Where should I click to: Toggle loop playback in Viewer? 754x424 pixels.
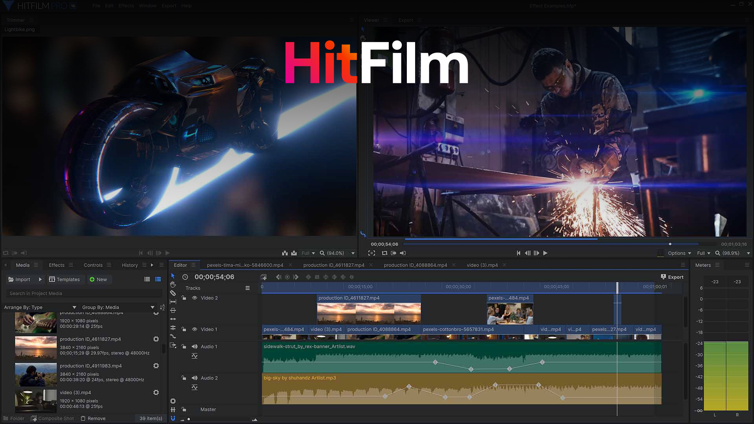tap(384, 253)
